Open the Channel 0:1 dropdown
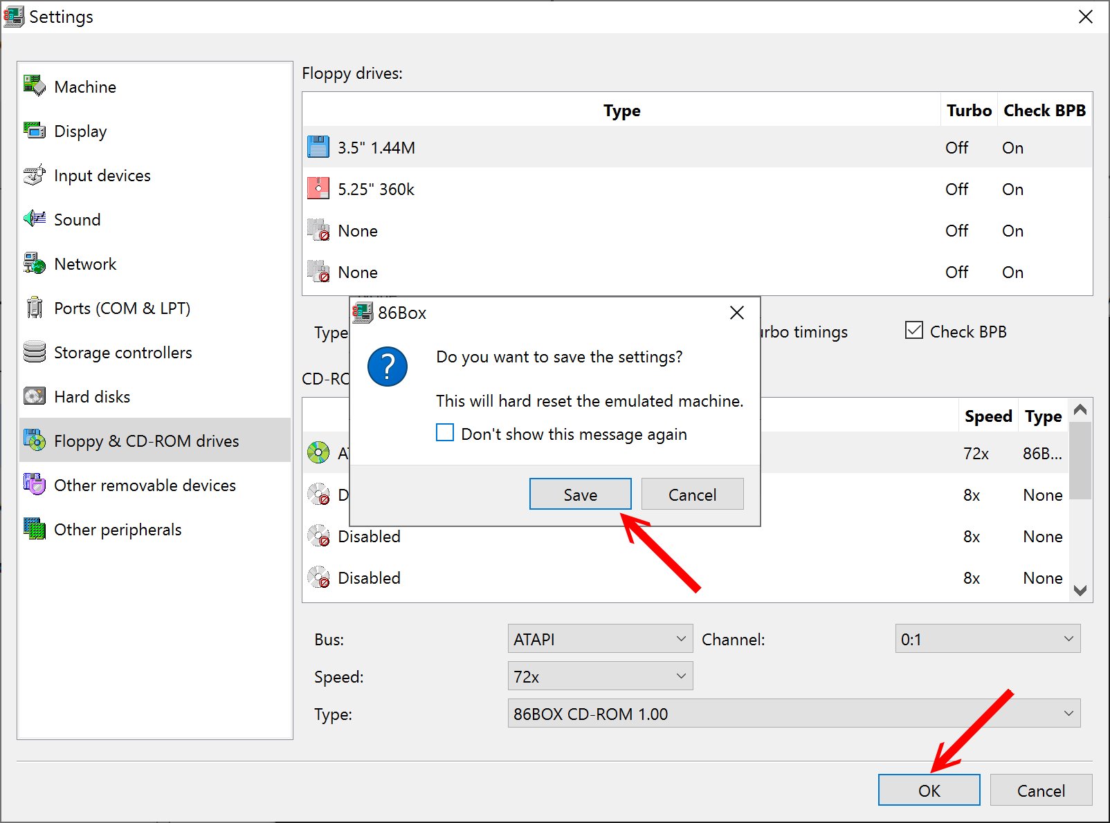The image size is (1110, 823). point(988,639)
